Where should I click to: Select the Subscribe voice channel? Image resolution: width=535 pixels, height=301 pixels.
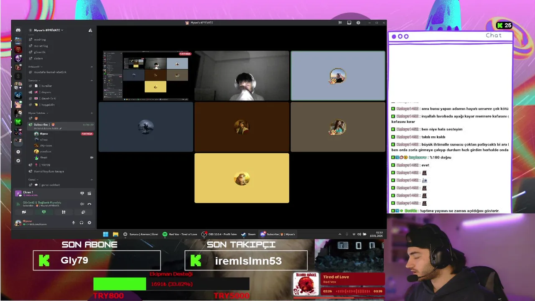pos(61,126)
